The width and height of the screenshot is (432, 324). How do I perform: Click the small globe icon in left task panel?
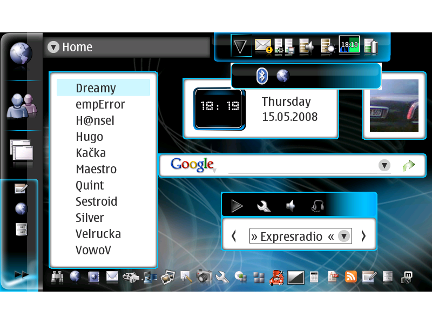pyautogui.click(x=21, y=209)
